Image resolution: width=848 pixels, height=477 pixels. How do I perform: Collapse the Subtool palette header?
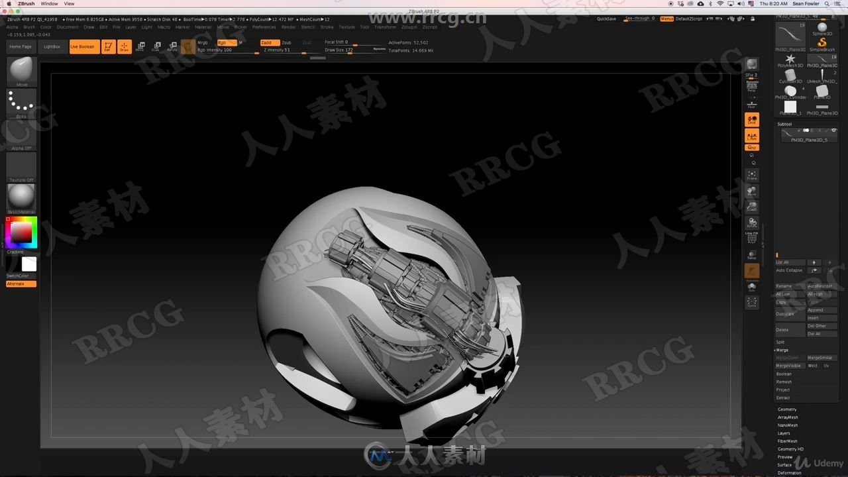(x=784, y=124)
